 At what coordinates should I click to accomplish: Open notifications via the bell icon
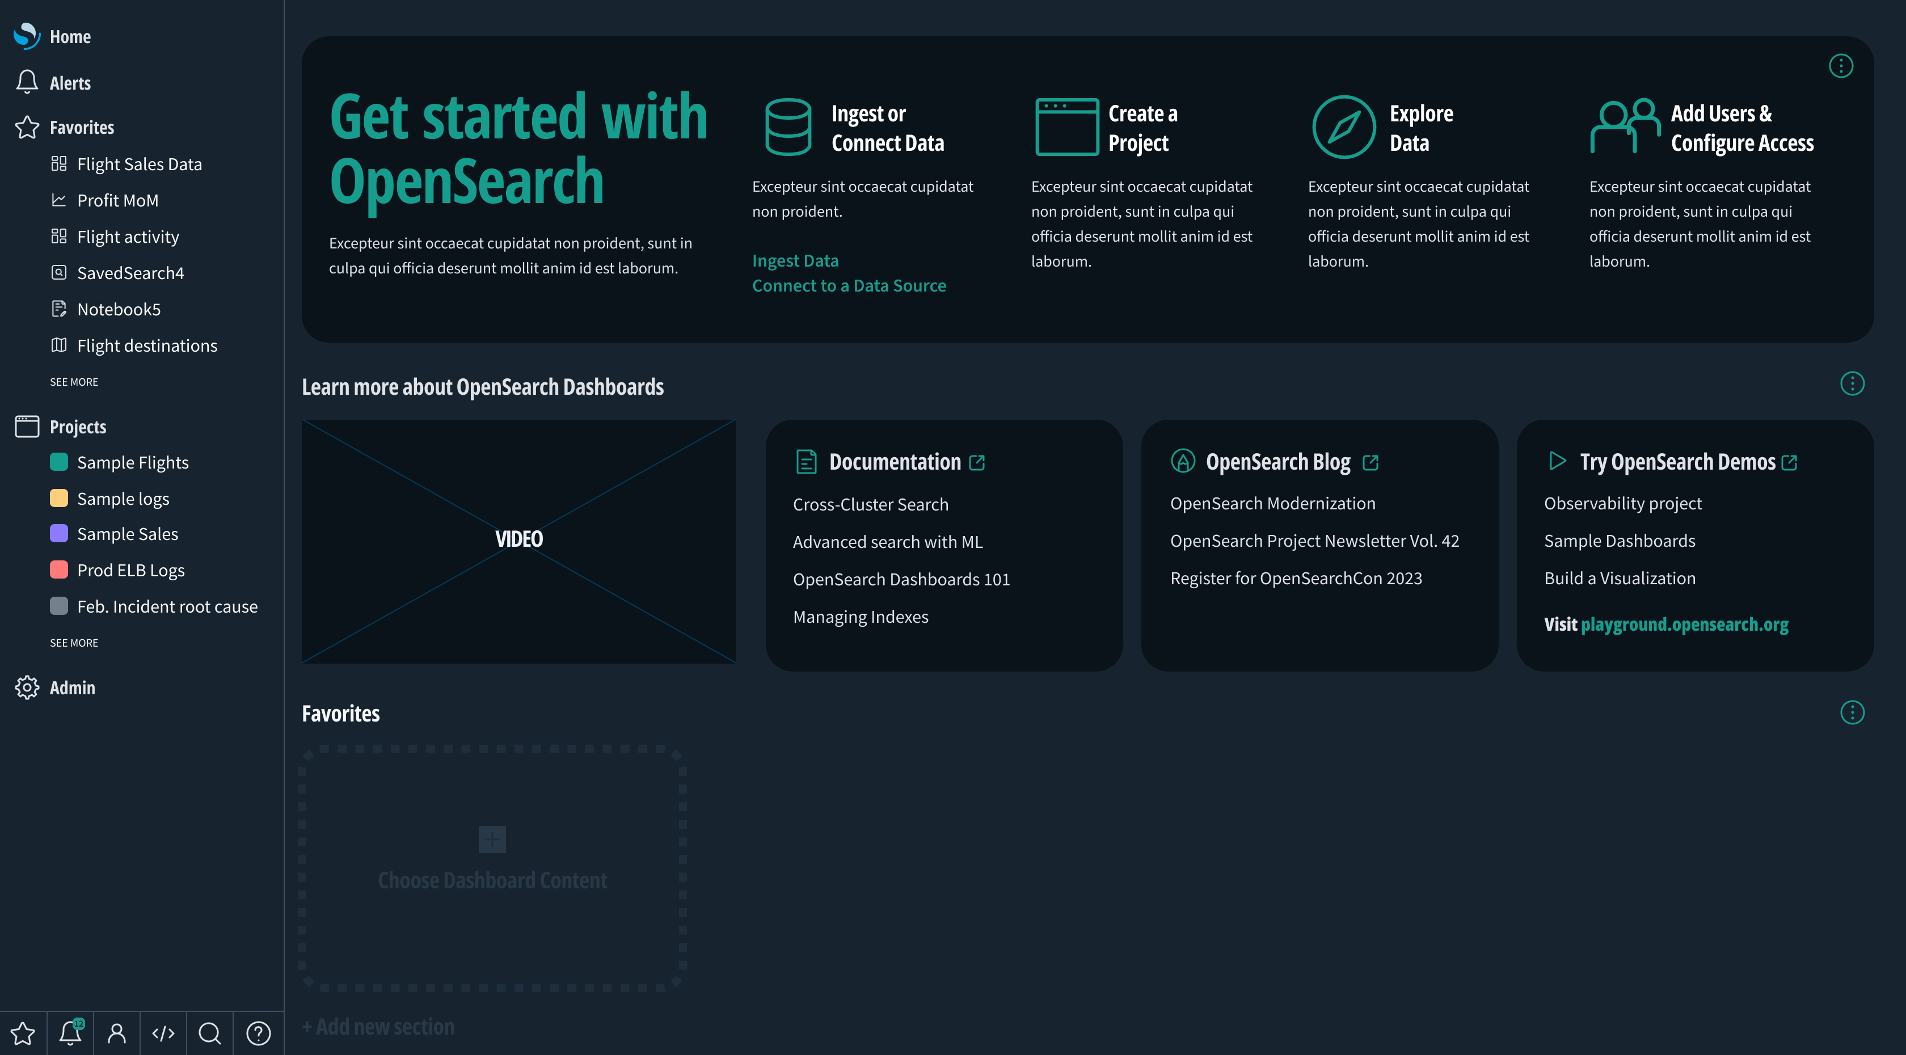[x=70, y=1033]
